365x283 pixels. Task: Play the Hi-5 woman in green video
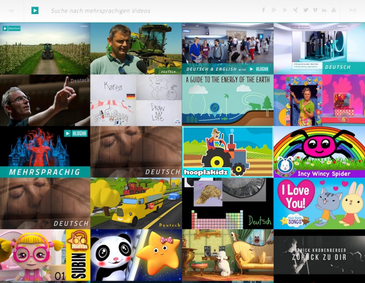[319, 100]
